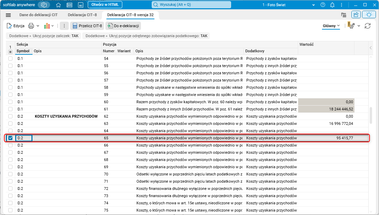Open the news panel icon in title bar

69,5
